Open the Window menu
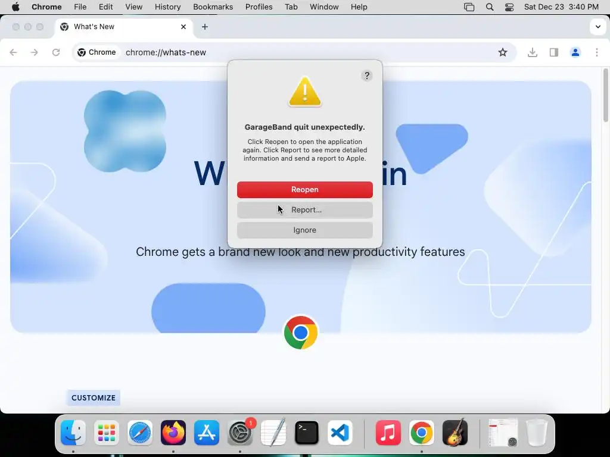Image resolution: width=610 pixels, height=457 pixels. click(x=324, y=7)
